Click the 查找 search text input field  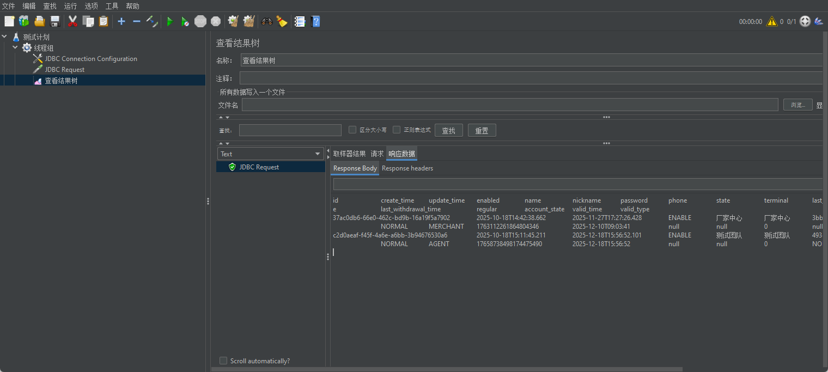click(x=290, y=130)
